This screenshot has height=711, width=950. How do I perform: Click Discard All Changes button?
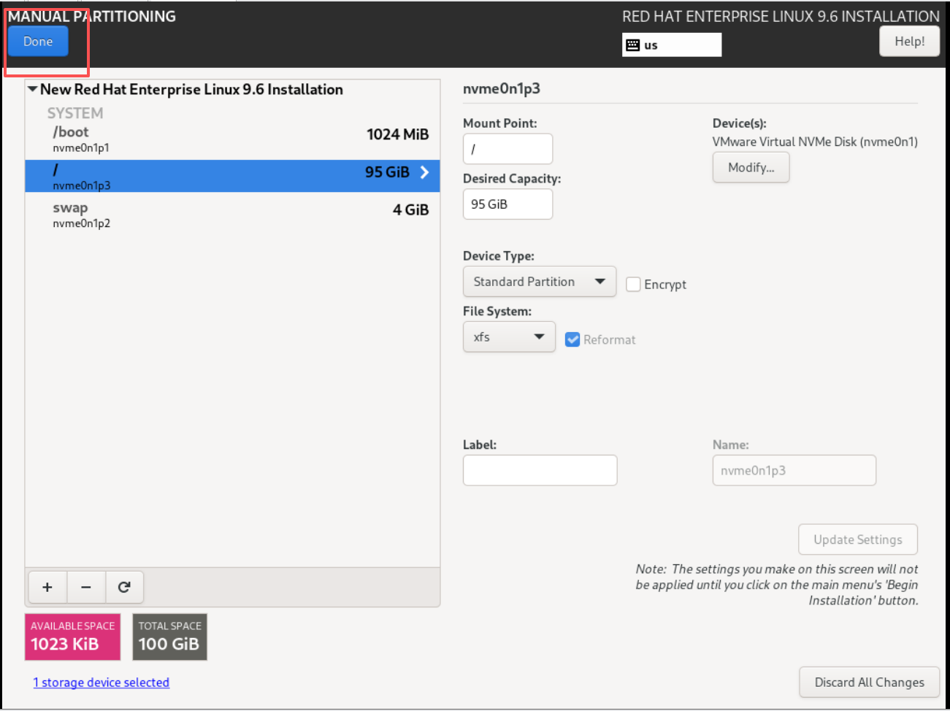tap(869, 683)
